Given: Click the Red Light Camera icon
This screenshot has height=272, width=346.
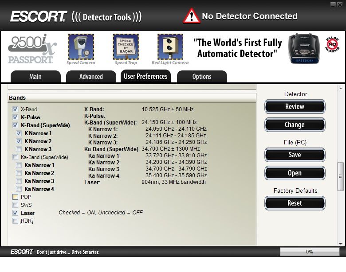Looking at the screenshot, I should click(170, 47).
